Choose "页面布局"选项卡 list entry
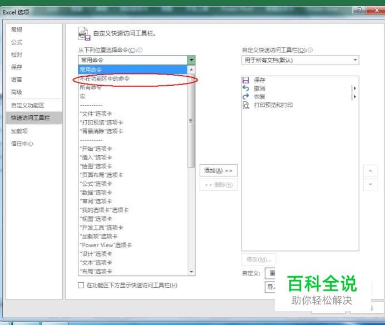Viewport: 385px width, 325px height. tap(133, 175)
